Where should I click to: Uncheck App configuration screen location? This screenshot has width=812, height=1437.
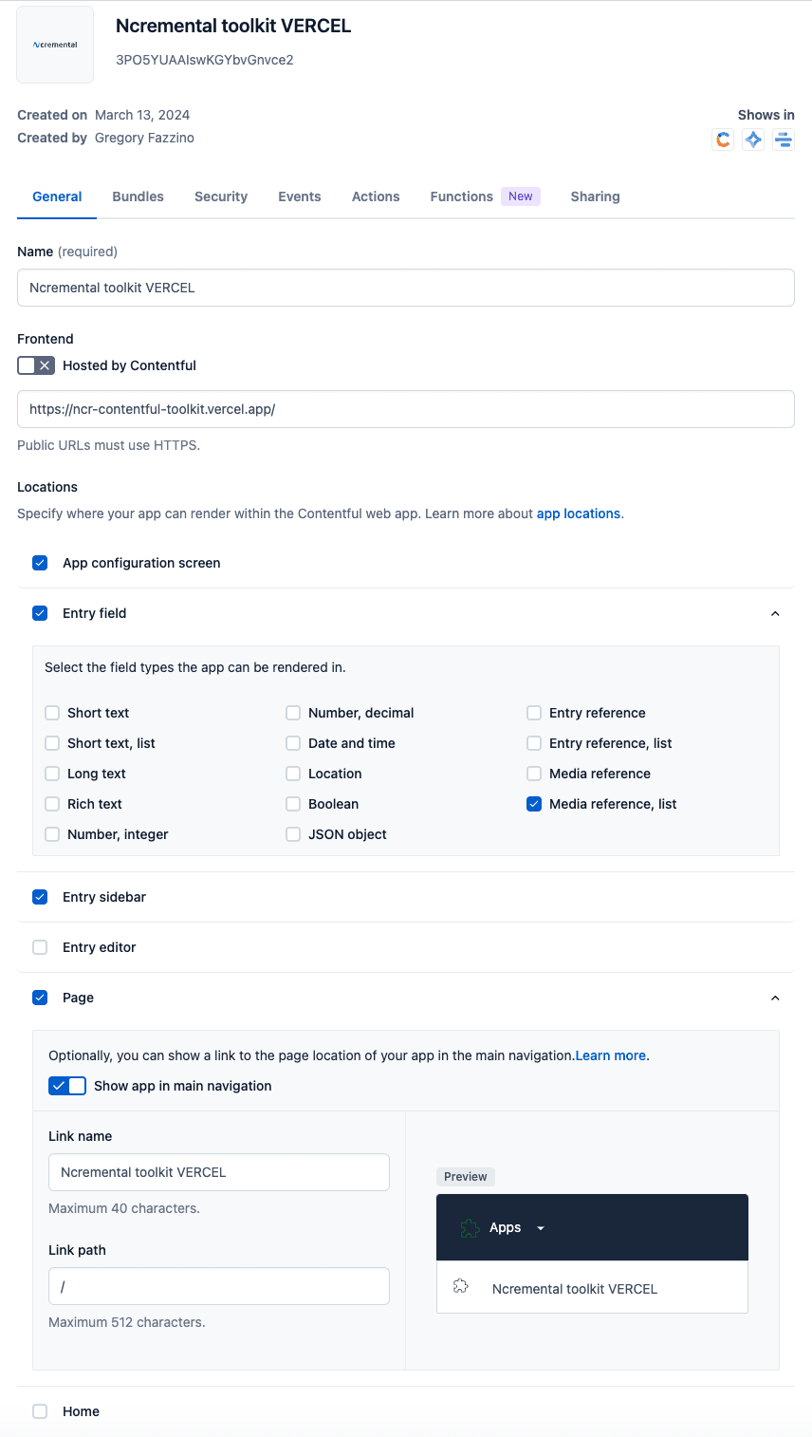40,563
